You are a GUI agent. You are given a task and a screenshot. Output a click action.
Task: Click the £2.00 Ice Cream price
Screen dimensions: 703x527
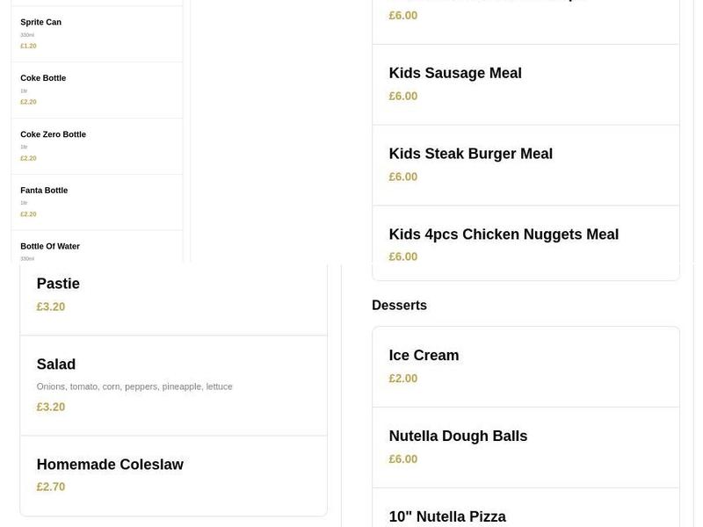[x=403, y=378]
